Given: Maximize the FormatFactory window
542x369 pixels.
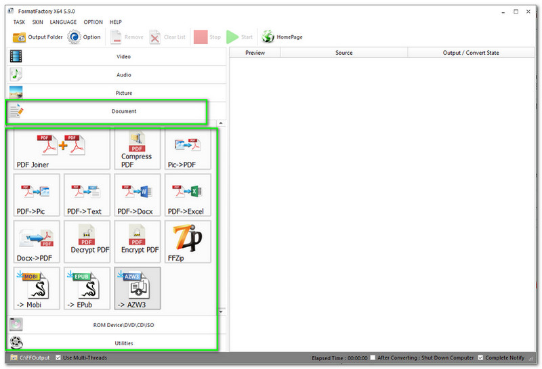Looking at the screenshot, I should tap(516, 12).
